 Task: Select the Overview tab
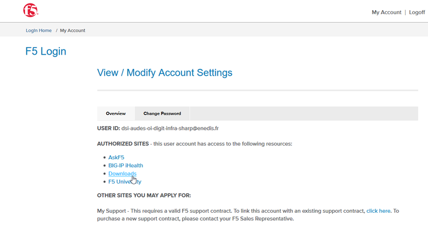pyautogui.click(x=116, y=113)
